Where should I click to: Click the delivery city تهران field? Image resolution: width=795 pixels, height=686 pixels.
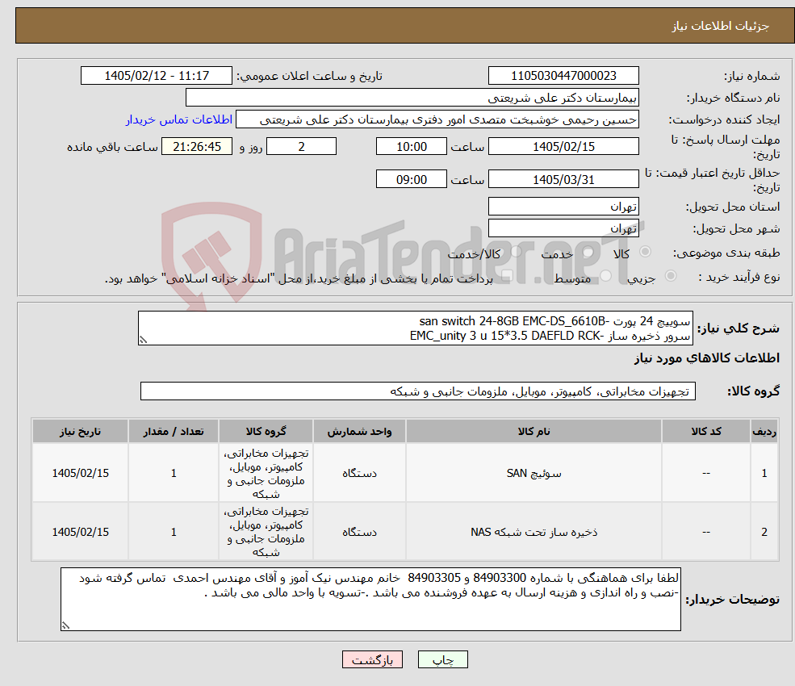pos(563,228)
